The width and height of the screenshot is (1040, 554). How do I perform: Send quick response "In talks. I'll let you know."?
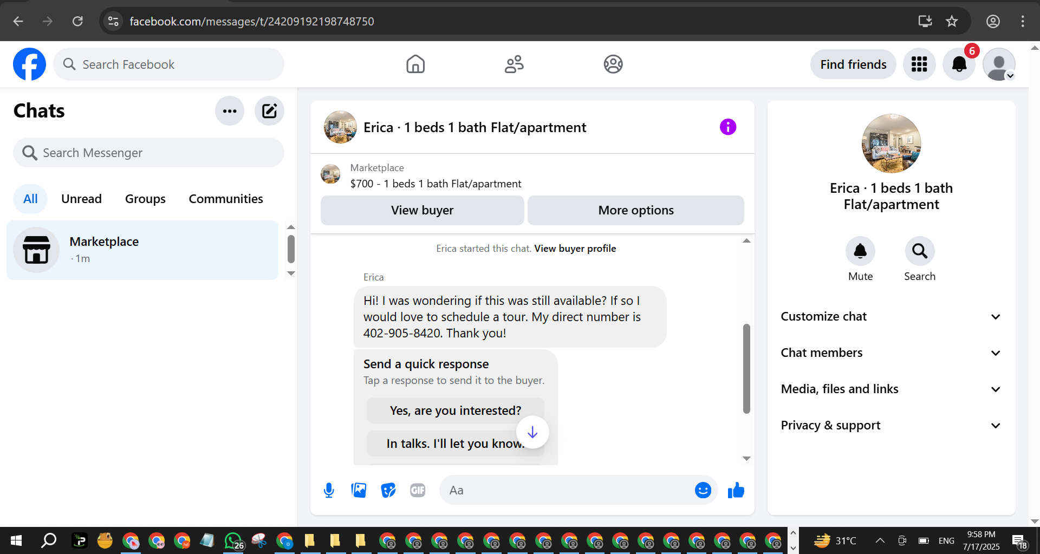tap(456, 444)
